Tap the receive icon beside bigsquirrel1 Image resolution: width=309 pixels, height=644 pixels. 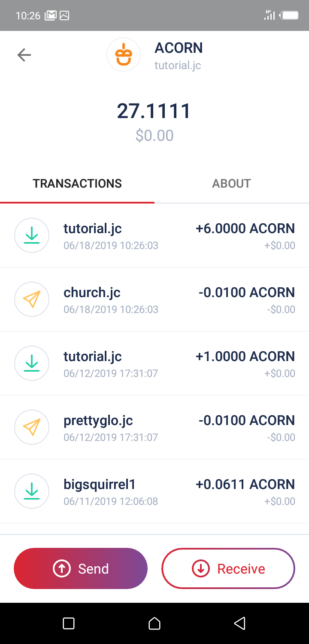click(x=32, y=491)
